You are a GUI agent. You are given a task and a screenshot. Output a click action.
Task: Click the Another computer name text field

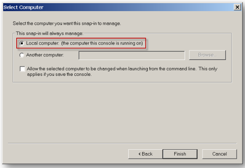(131, 55)
